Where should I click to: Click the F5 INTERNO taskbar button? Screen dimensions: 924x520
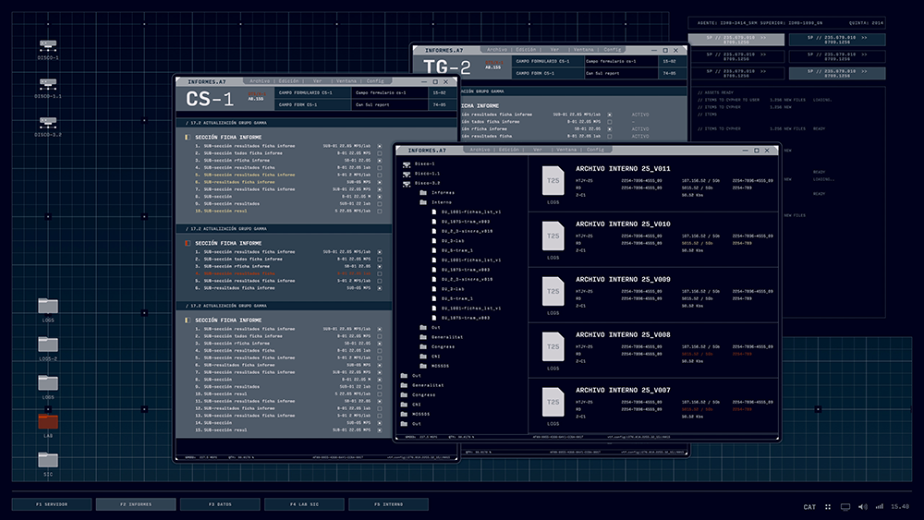[388, 504]
